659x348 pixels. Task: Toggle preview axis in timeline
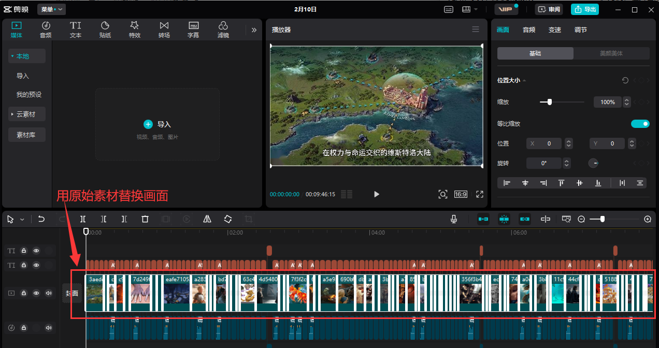[x=546, y=220]
